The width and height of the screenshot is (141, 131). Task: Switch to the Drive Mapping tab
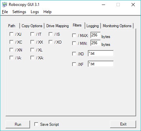57,26
